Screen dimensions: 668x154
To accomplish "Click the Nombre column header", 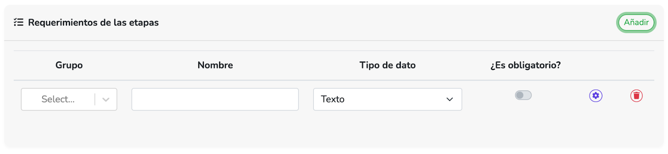I will tap(215, 65).
